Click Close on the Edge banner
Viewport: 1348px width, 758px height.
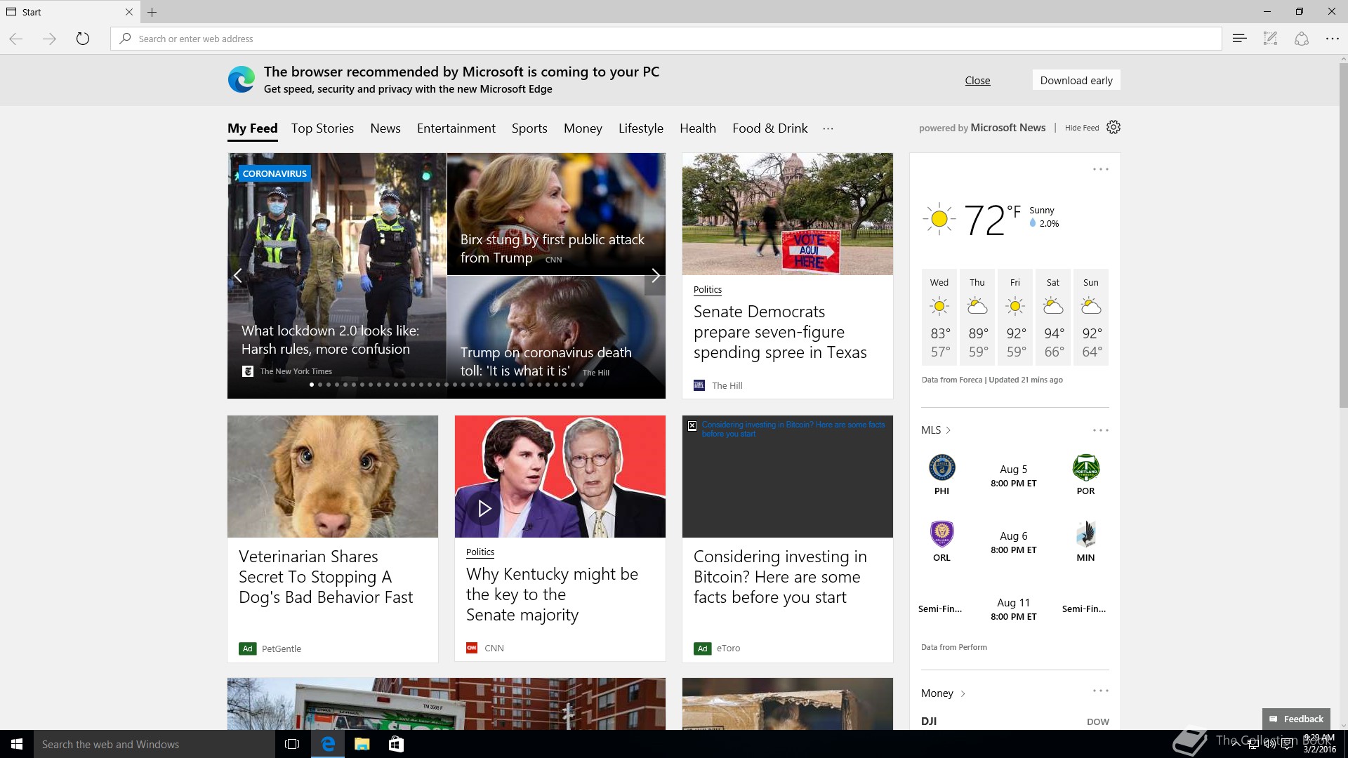click(x=977, y=81)
